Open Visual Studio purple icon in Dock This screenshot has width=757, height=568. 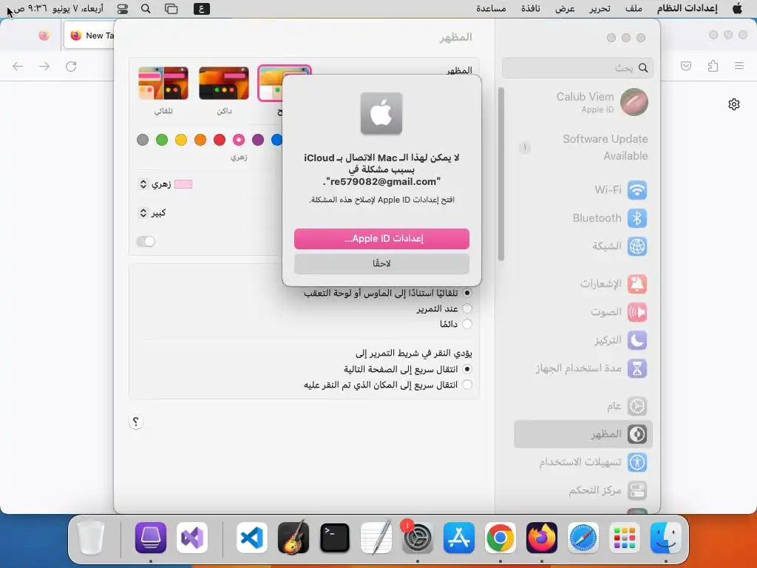pos(192,538)
